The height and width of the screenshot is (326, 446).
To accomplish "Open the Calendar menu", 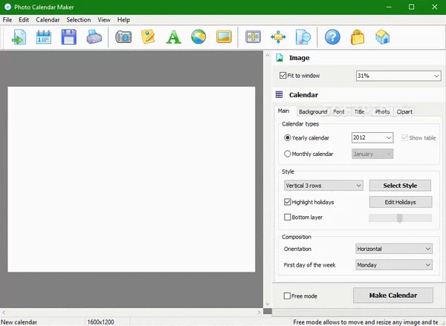I will [48, 20].
